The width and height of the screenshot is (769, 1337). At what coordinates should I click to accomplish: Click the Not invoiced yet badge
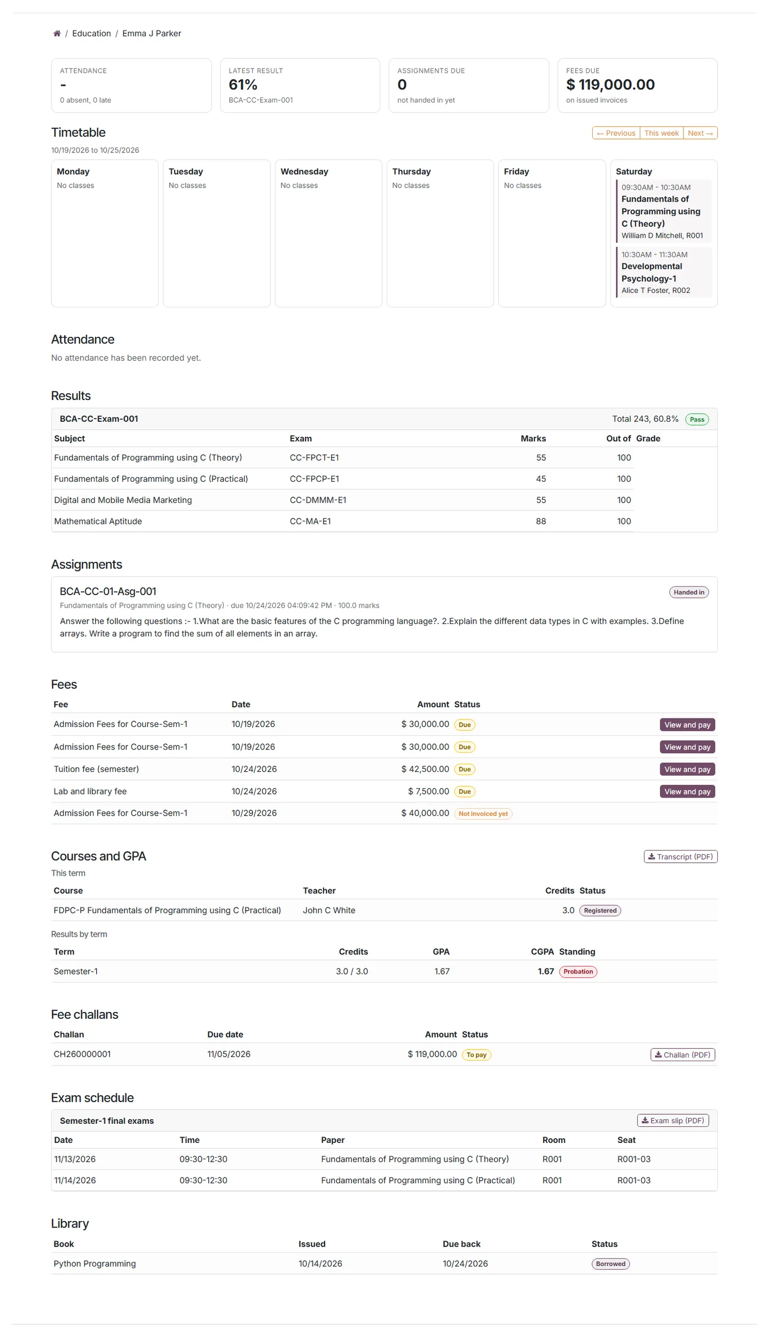click(483, 814)
